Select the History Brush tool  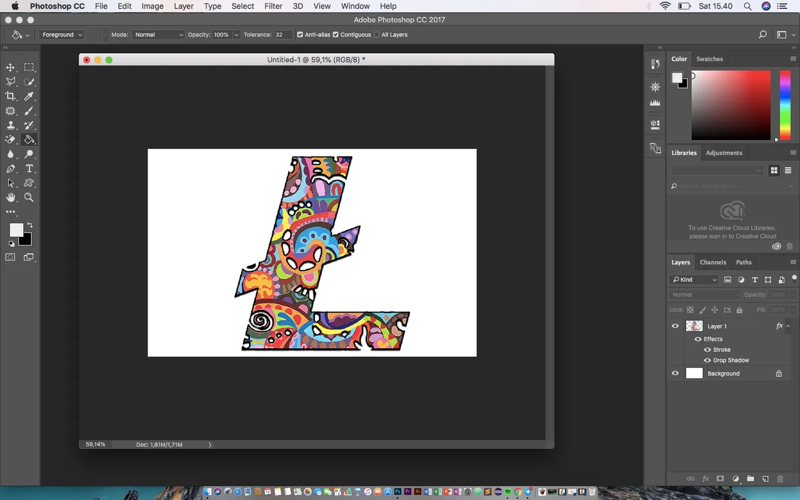pyautogui.click(x=29, y=125)
